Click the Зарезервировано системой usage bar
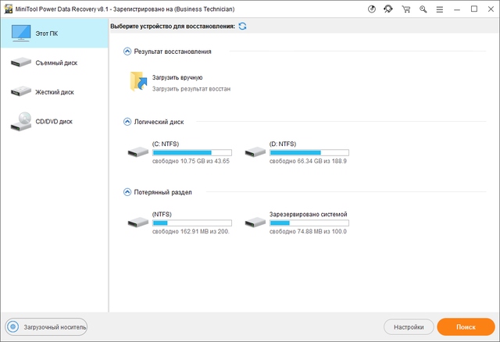Image resolution: width=500 pixels, height=342 pixels. pyautogui.click(x=309, y=223)
